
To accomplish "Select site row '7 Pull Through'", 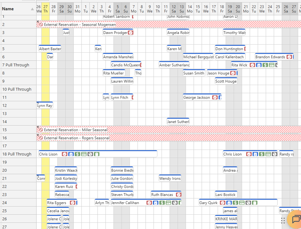I will [x=18, y=65].
